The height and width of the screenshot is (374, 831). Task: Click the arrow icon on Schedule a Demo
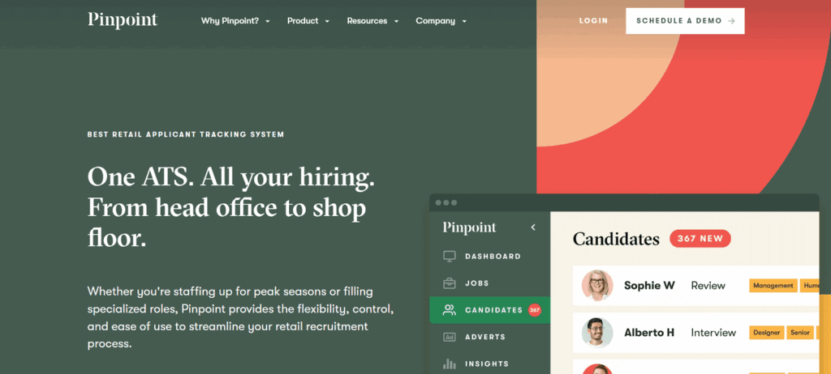pyautogui.click(x=731, y=21)
